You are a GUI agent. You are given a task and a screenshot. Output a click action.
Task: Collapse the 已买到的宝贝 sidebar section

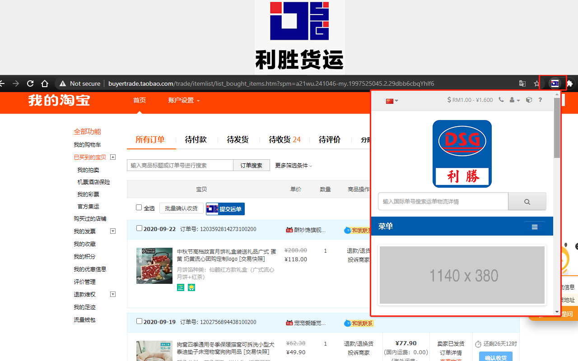[x=113, y=157]
